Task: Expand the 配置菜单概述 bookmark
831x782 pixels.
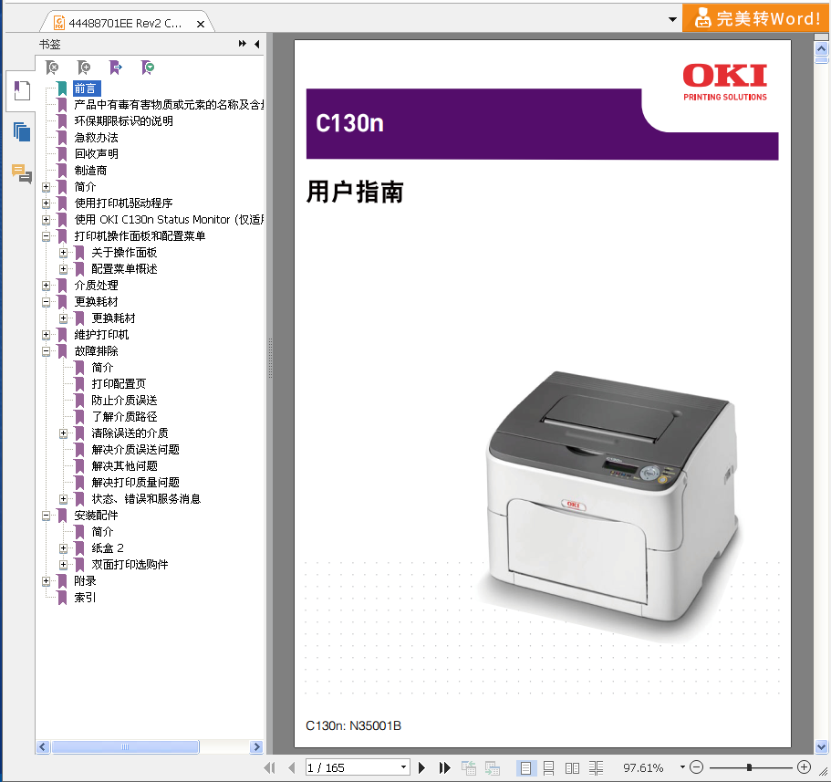Action: click(63, 269)
